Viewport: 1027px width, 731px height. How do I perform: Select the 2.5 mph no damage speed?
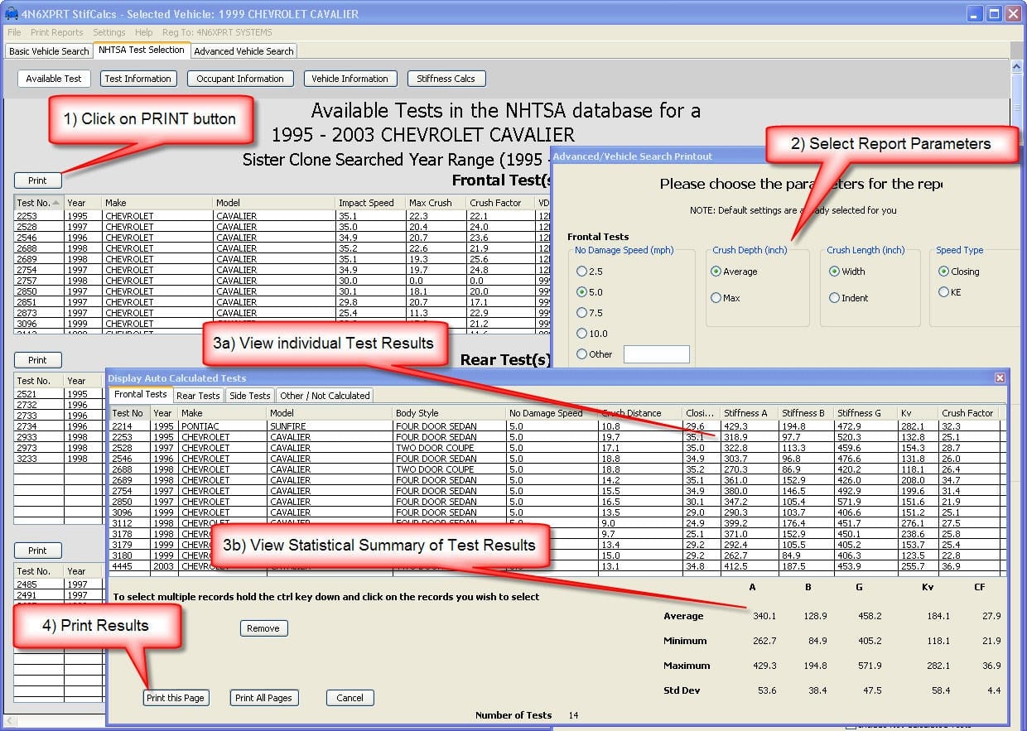point(581,272)
